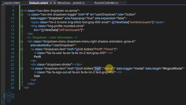The height and width of the screenshot is (105, 186).
Task: Pin the Default.cshtml tab
Action: [51, 3]
